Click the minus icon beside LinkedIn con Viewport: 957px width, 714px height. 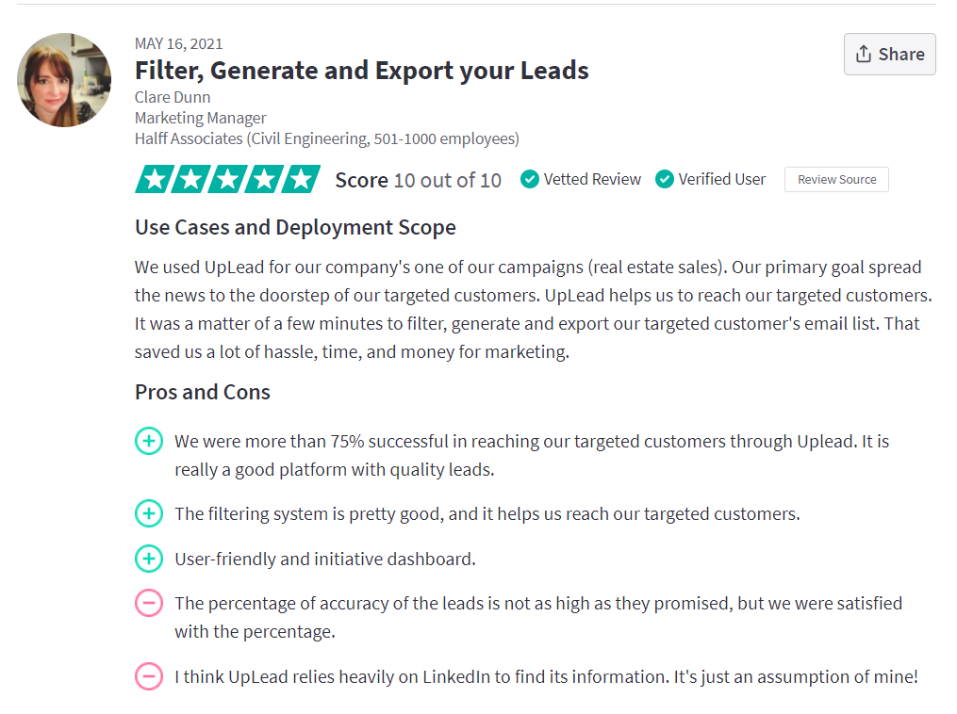coord(149,676)
